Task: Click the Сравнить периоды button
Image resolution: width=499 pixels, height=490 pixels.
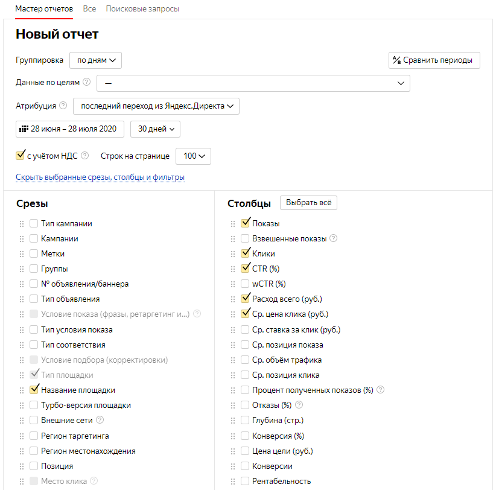Action: coord(434,60)
